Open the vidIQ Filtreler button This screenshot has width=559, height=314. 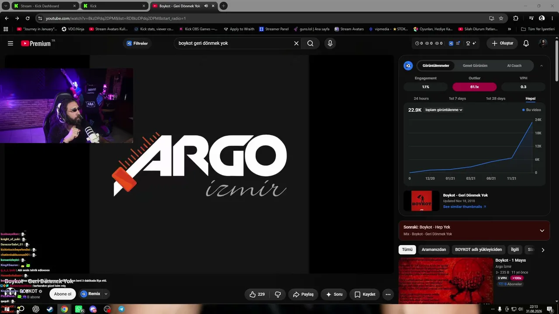click(137, 43)
